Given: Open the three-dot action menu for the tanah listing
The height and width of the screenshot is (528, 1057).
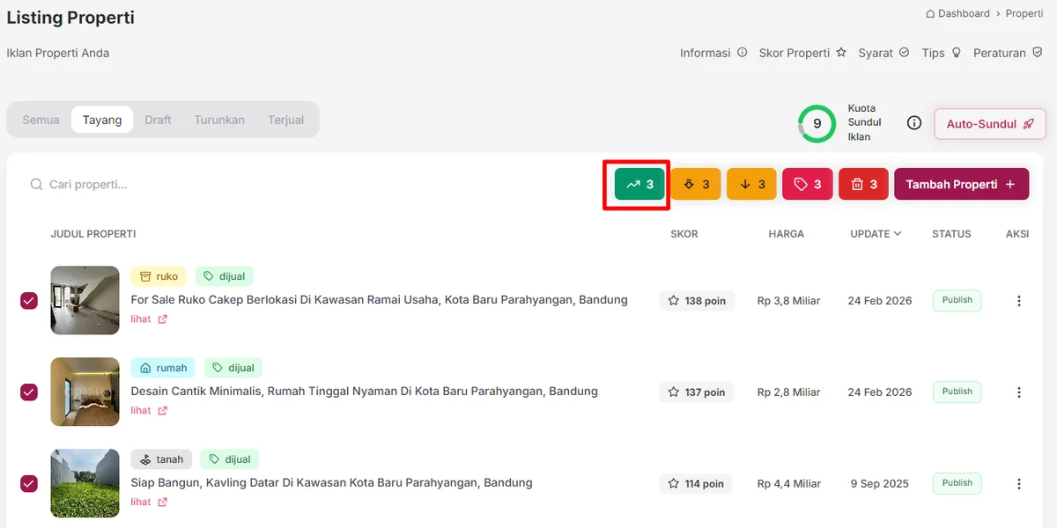Looking at the screenshot, I should click(x=1019, y=484).
